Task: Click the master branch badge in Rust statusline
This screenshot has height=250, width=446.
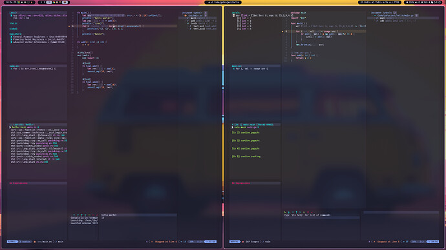Action: tap(26, 242)
